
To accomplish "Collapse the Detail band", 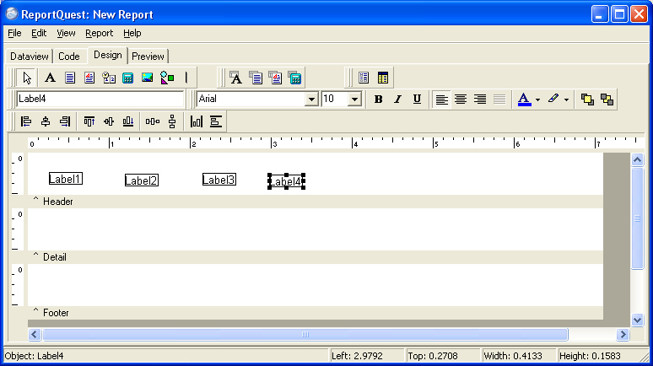I will click(35, 256).
